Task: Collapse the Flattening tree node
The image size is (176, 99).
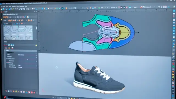Action: [7, 63]
